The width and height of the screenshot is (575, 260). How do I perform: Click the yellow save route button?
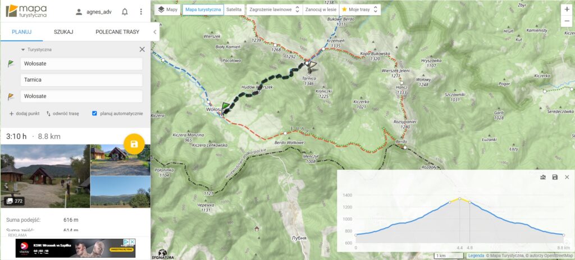(134, 144)
